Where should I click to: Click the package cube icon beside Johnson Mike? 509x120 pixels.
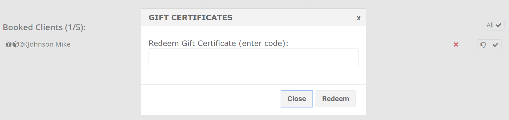click(x=16, y=44)
